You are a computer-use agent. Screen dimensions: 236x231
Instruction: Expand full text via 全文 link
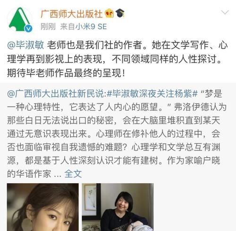(x=73, y=174)
